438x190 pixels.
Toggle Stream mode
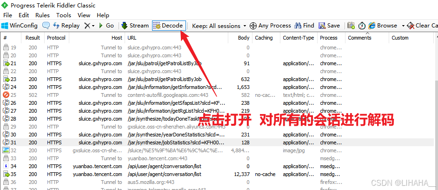click(135, 26)
